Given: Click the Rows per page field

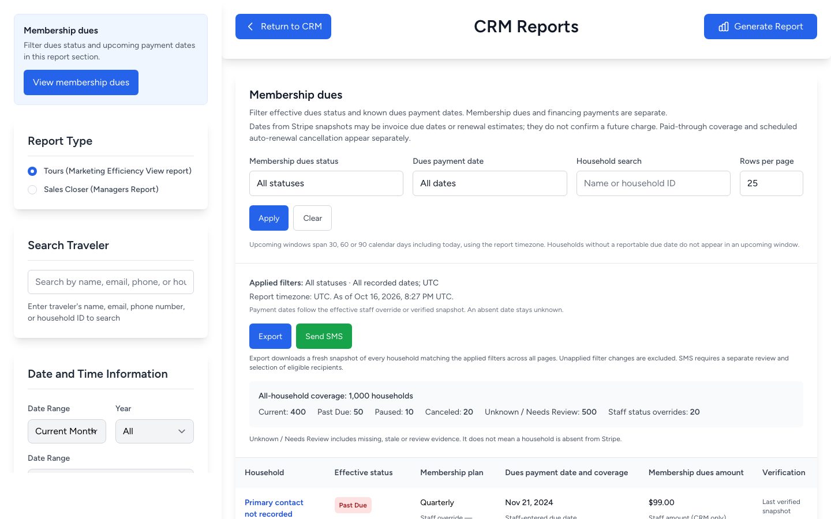Looking at the screenshot, I should coord(772,183).
